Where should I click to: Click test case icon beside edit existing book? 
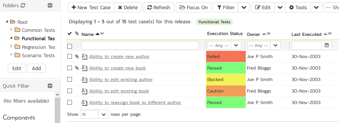84,91
